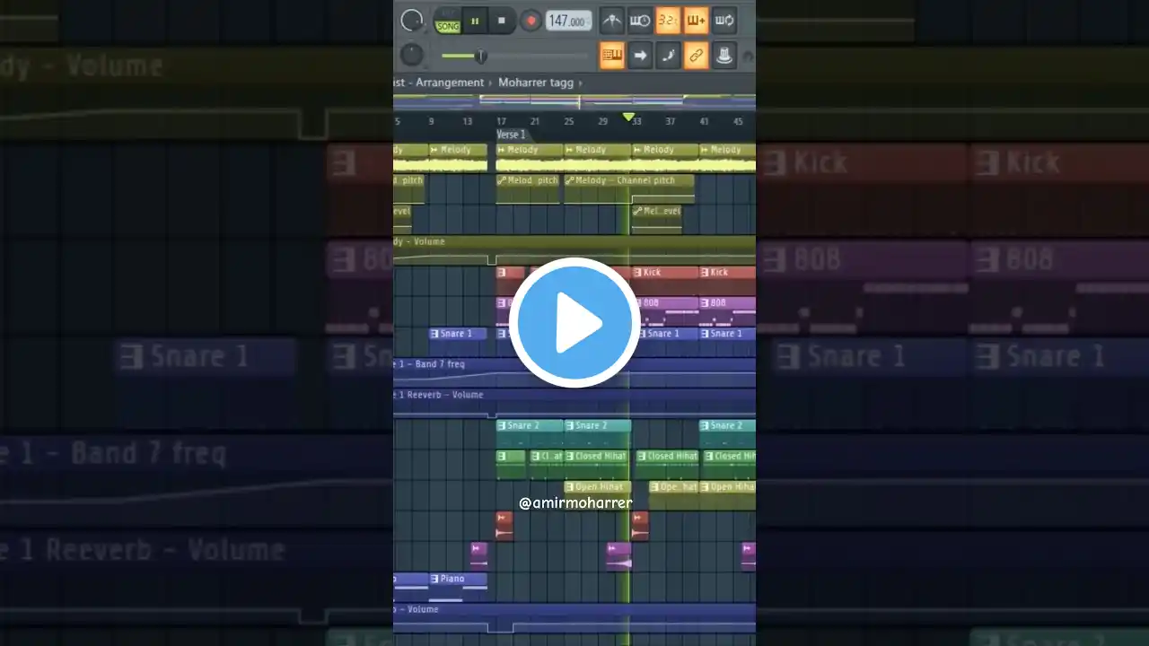
Task: Open the Moharrer tagg breadcrumb item
Action: [536, 83]
